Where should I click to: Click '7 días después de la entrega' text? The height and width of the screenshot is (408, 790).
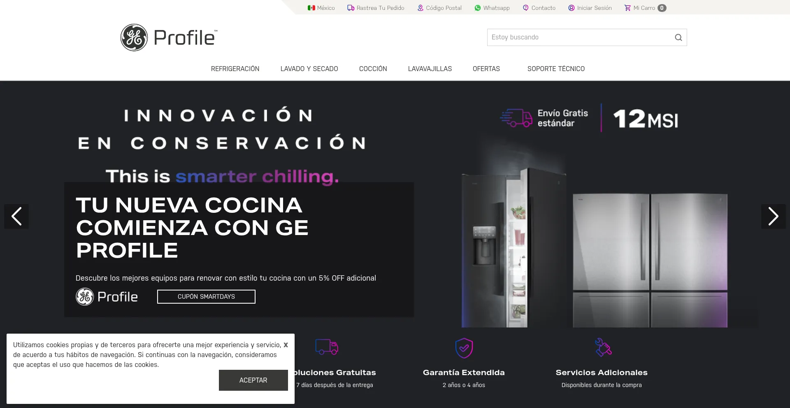tap(335, 385)
